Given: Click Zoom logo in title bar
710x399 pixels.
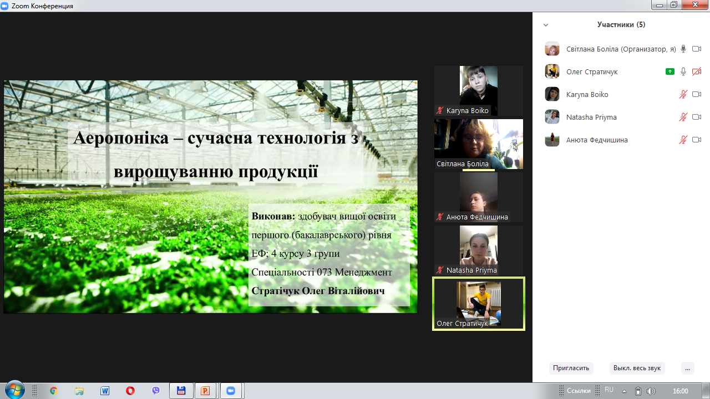Looking at the screenshot, I should click(5, 6).
